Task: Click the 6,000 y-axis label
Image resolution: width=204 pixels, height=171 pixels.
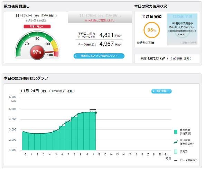Action: tap(12, 97)
